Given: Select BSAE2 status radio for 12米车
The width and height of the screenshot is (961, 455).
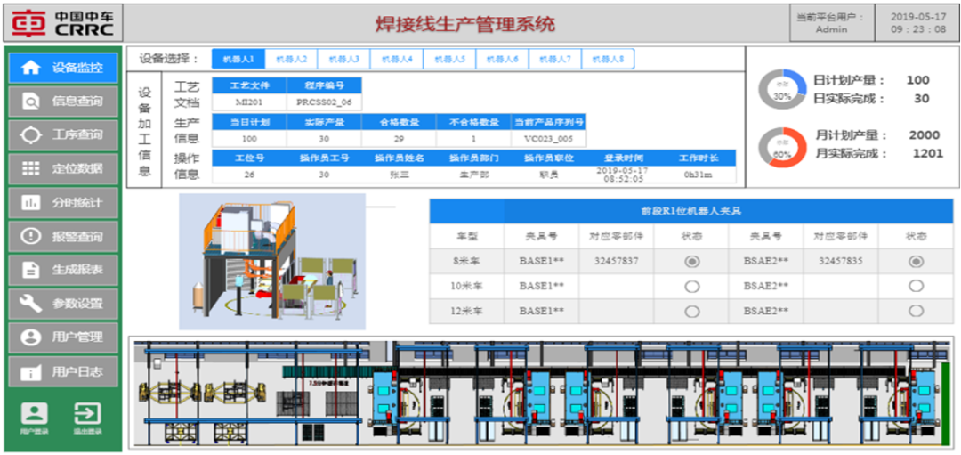Looking at the screenshot, I should coord(915,311).
